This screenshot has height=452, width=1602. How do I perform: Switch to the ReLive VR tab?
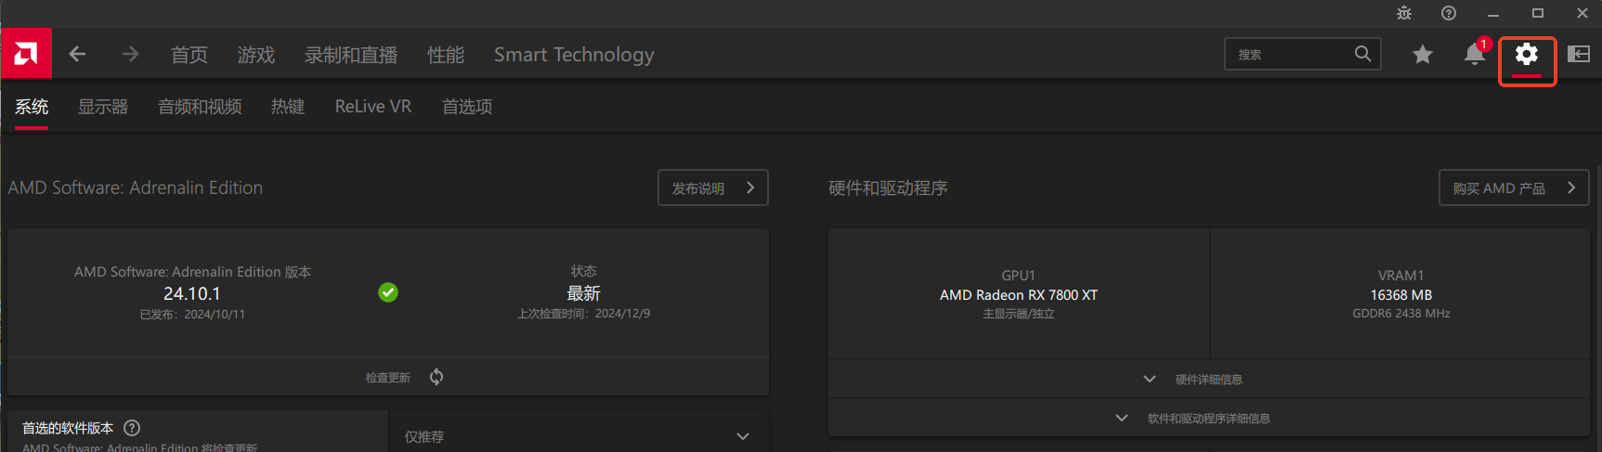coord(373,107)
